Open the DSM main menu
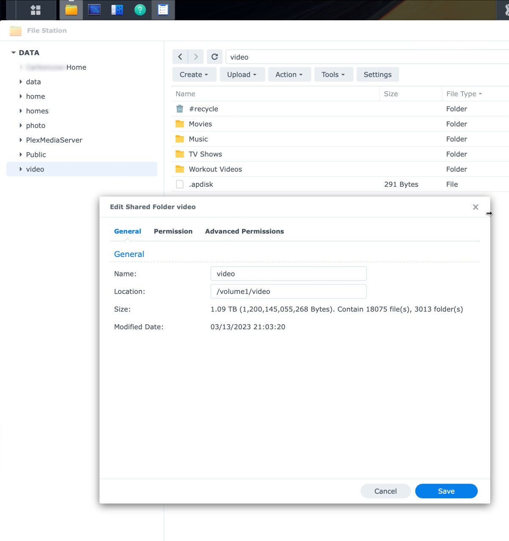This screenshot has width=509, height=541. 35,10
